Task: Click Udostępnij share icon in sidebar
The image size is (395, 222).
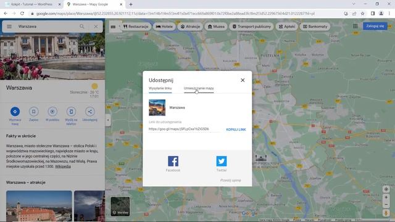Action: click(x=90, y=112)
